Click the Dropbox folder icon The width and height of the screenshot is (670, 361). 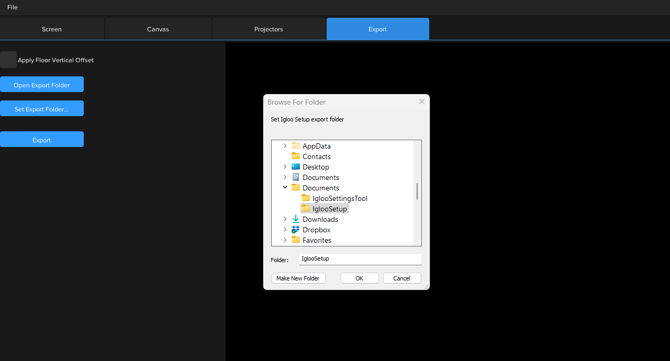[x=296, y=230]
